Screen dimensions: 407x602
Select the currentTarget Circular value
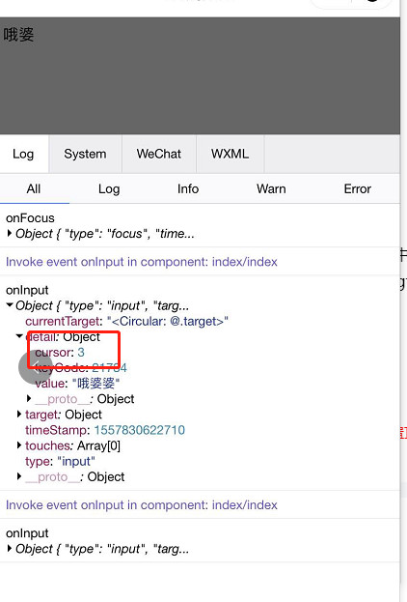(168, 321)
